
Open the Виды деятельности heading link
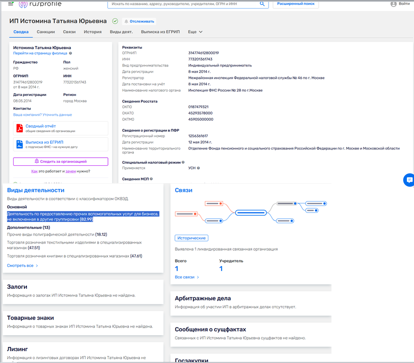pyautogui.click(x=36, y=190)
